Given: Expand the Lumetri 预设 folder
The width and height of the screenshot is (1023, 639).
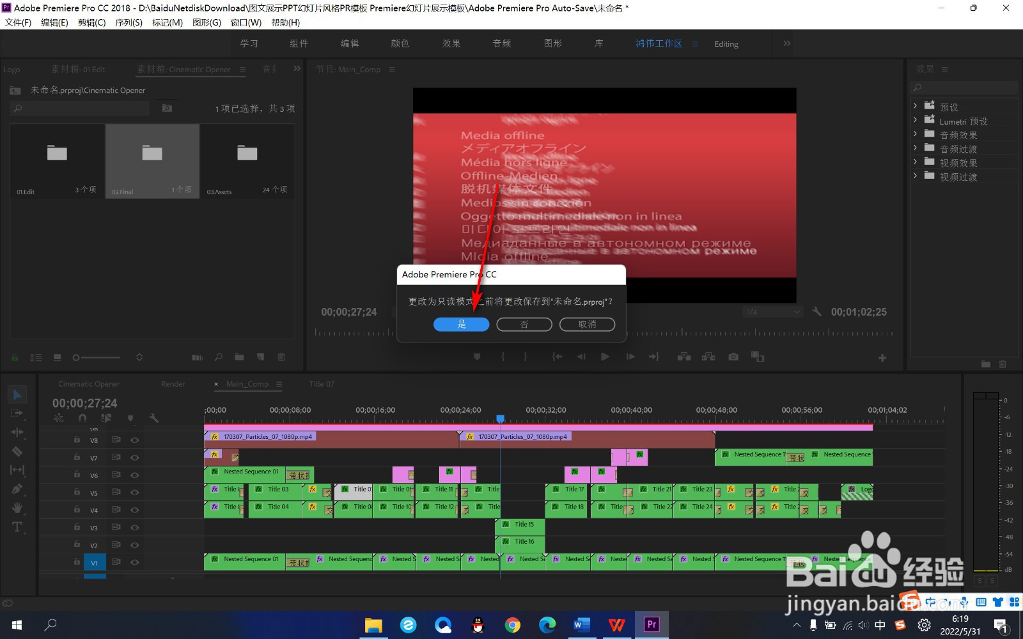Looking at the screenshot, I should tap(915, 120).
